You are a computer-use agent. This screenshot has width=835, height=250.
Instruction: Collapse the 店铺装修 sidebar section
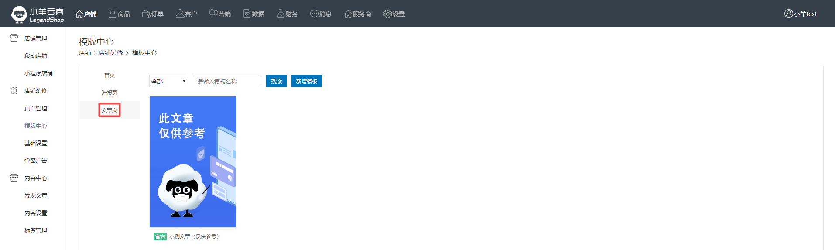coord(35,91)
